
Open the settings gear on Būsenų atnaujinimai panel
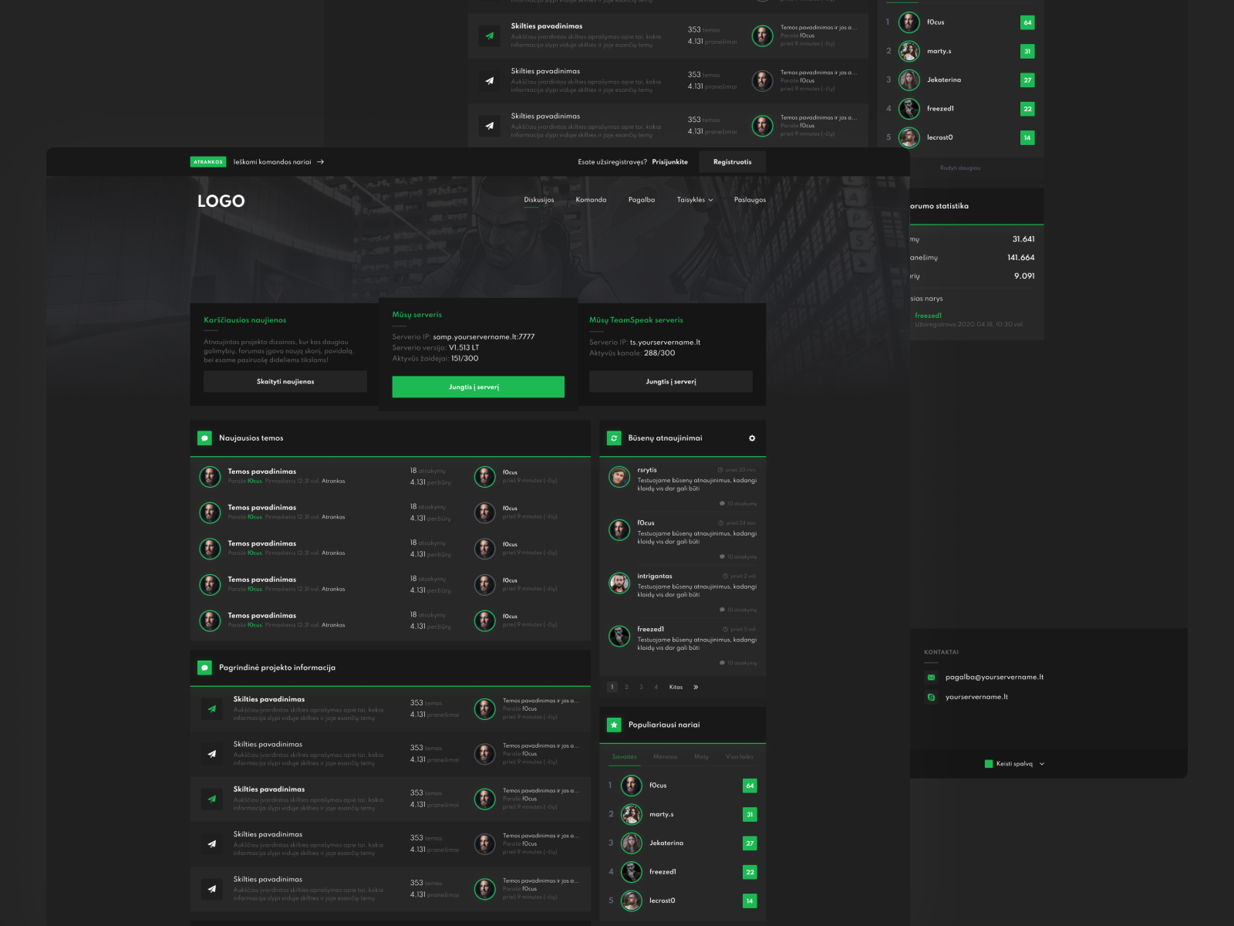click(x=752, y=438)
